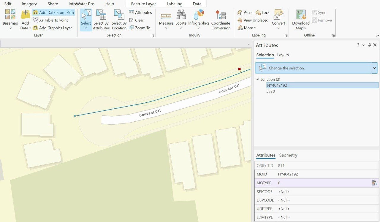Screen dimensions: 380x222
Task: Pause labeling
Action: tap(245, 12)
